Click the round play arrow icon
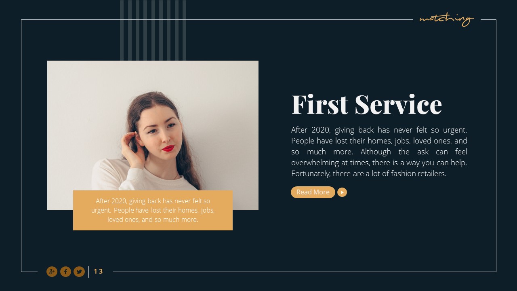This screenshot has width=517, height=291. click(x=342, y=192)
